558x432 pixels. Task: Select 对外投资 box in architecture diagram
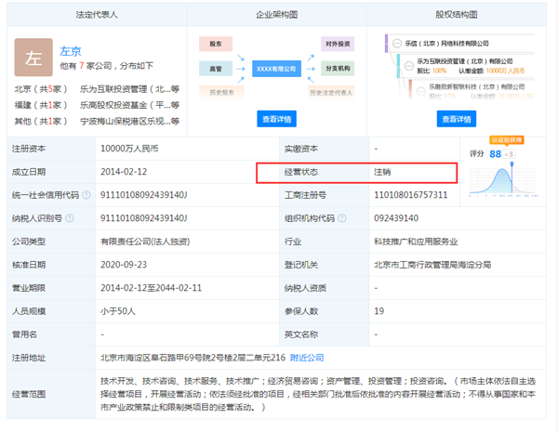(338, 44)
